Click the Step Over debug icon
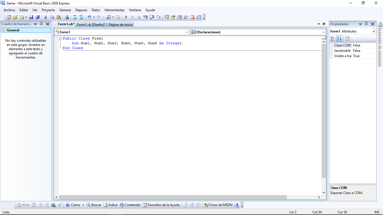This screenshot has height=215, width=383. coord(152,17)
